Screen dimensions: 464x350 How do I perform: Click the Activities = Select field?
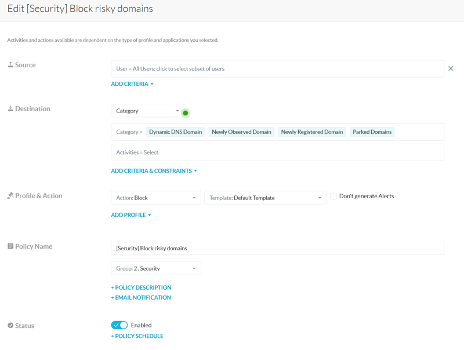(277, 152)
